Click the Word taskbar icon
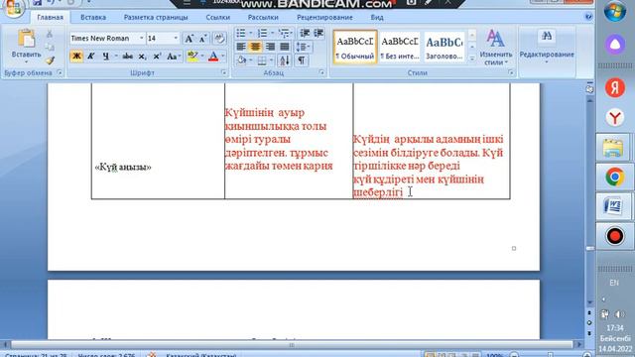Screen dimensions: 635x357 (613, 205)
